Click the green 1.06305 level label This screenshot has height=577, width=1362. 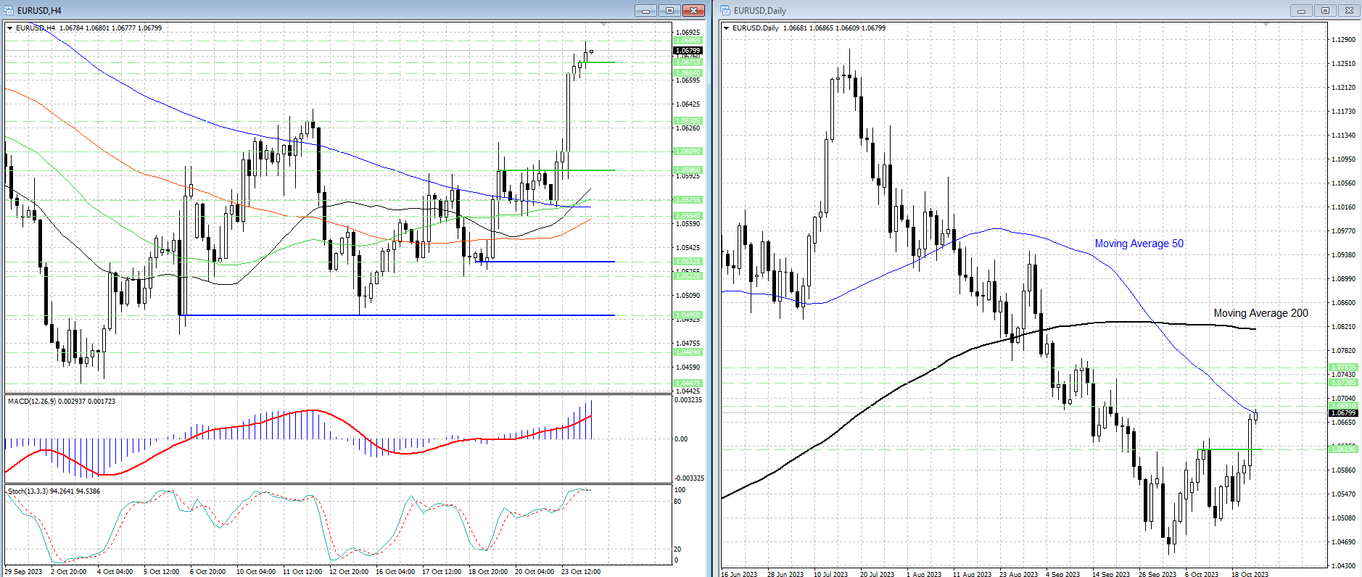pos(688,121)
